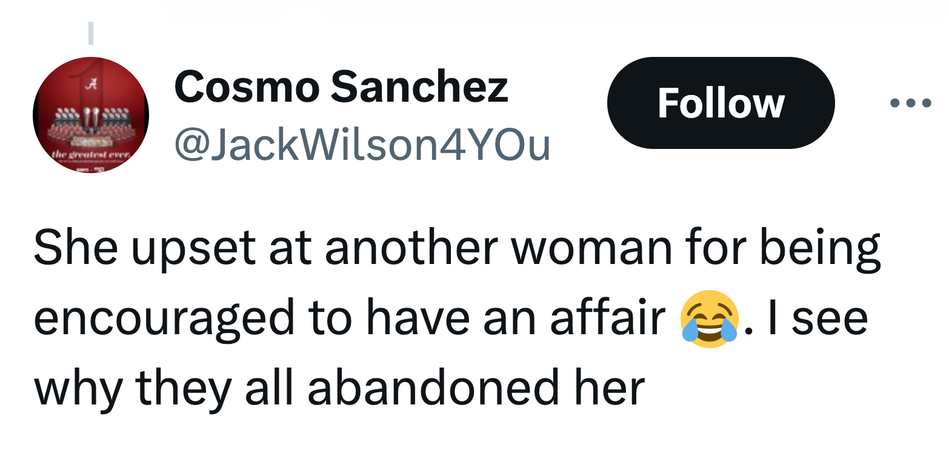Screen dimensions: 949x465
Task: Click the Cosmo Sanchez display name
Action: pos(341,87)
